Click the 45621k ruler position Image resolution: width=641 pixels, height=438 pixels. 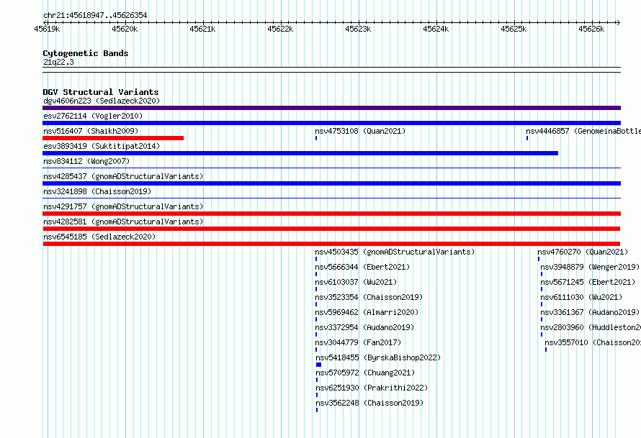pyautogui.click(x=202, y=29)
